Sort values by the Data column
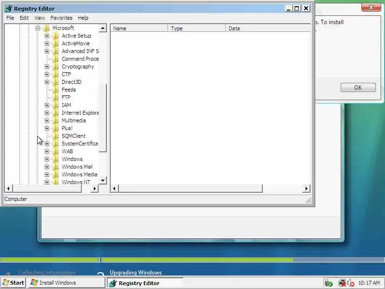The image size is (385, 289). click(x=268, y=28)
